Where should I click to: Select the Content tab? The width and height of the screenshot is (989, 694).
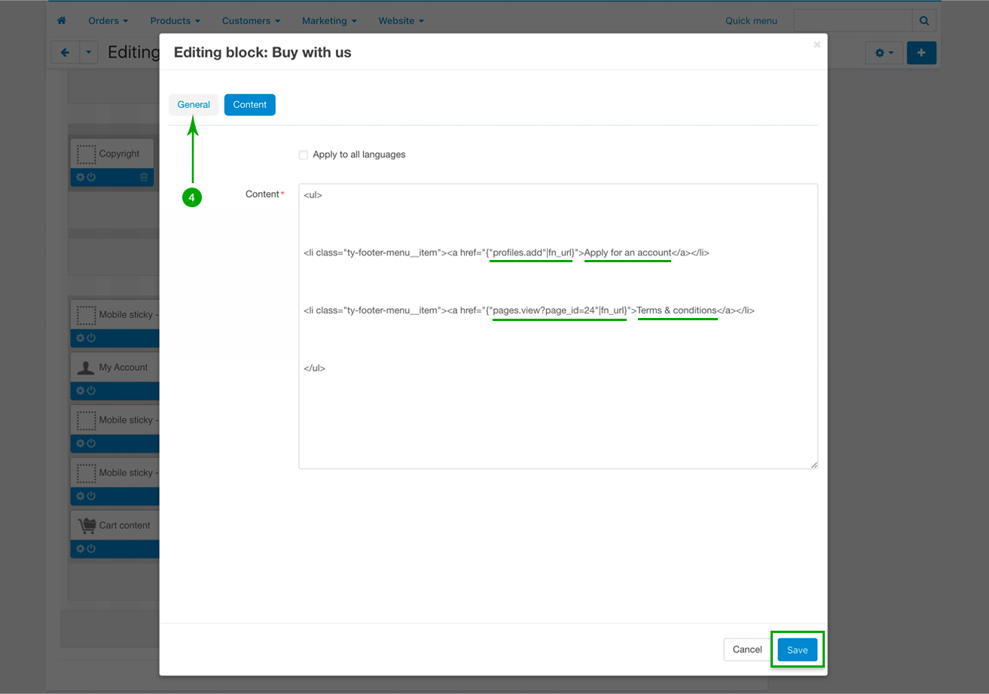coord(249,105)
